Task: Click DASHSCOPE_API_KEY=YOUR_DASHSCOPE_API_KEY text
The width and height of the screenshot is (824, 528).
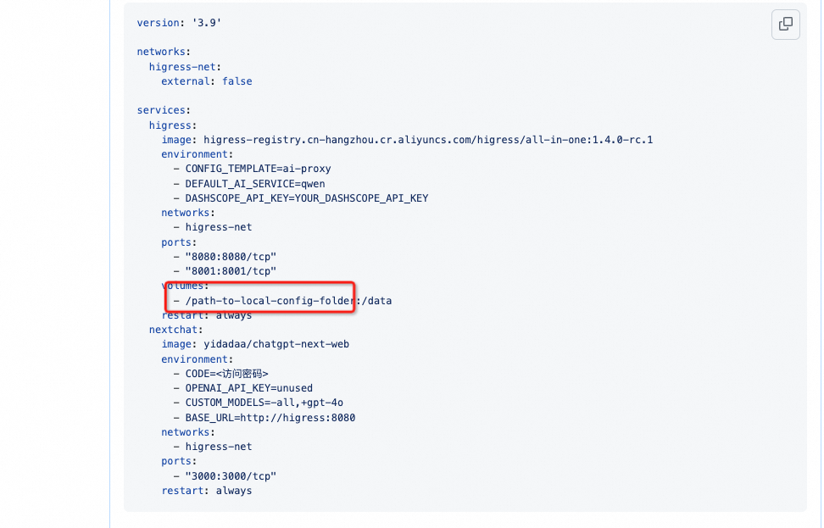Action: (306, 198)
